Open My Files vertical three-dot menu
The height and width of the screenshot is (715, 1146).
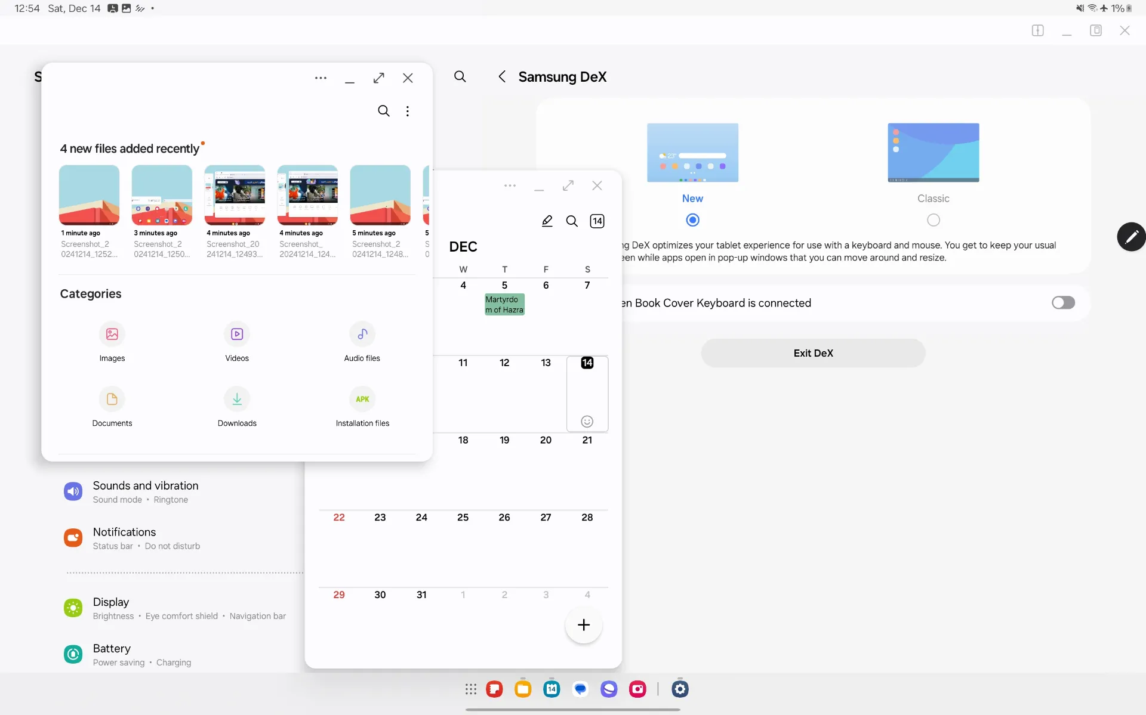point(408,111)
